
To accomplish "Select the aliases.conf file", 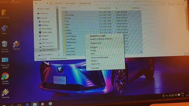I will click(71, 54).
